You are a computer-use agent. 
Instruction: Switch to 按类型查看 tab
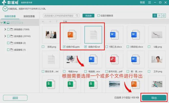pos(29,16)
